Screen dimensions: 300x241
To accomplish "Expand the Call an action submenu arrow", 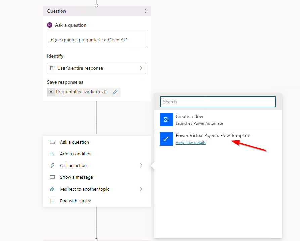I will coord(141,166).
